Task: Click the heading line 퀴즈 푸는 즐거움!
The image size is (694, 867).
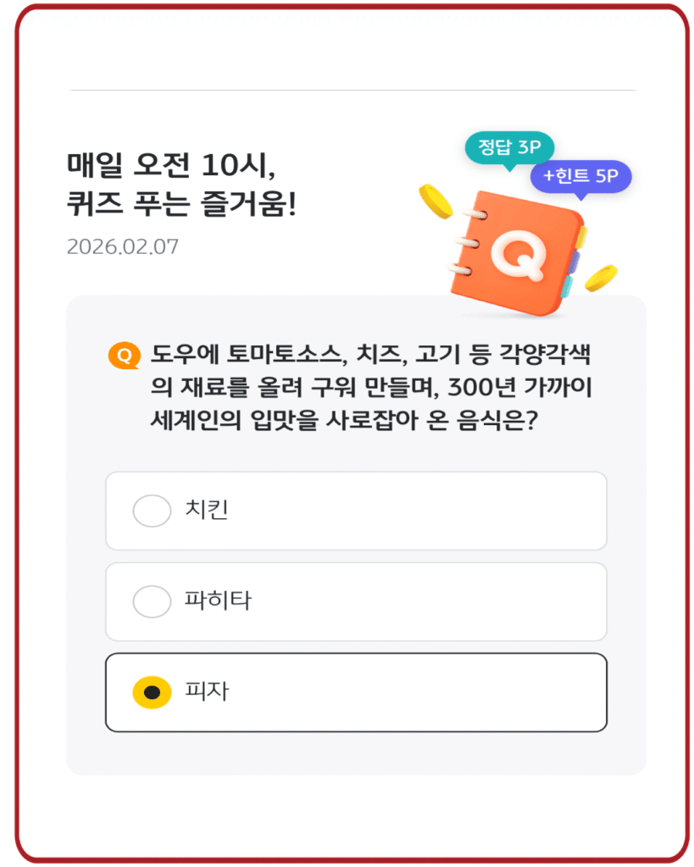Action: coord(181,206)
